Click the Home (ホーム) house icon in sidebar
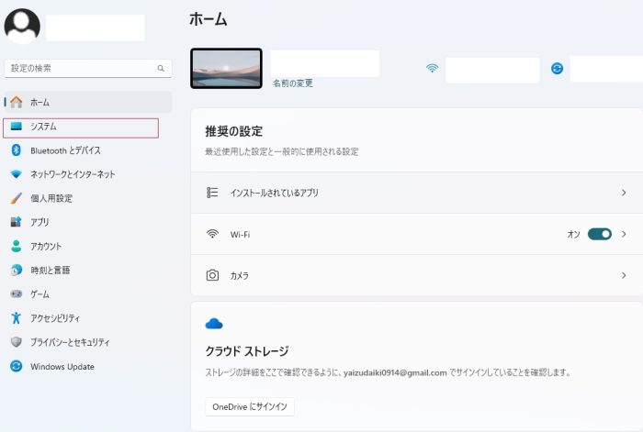This screenshot has height=432, width=643. pyautogui.click(x=16, y=102)
